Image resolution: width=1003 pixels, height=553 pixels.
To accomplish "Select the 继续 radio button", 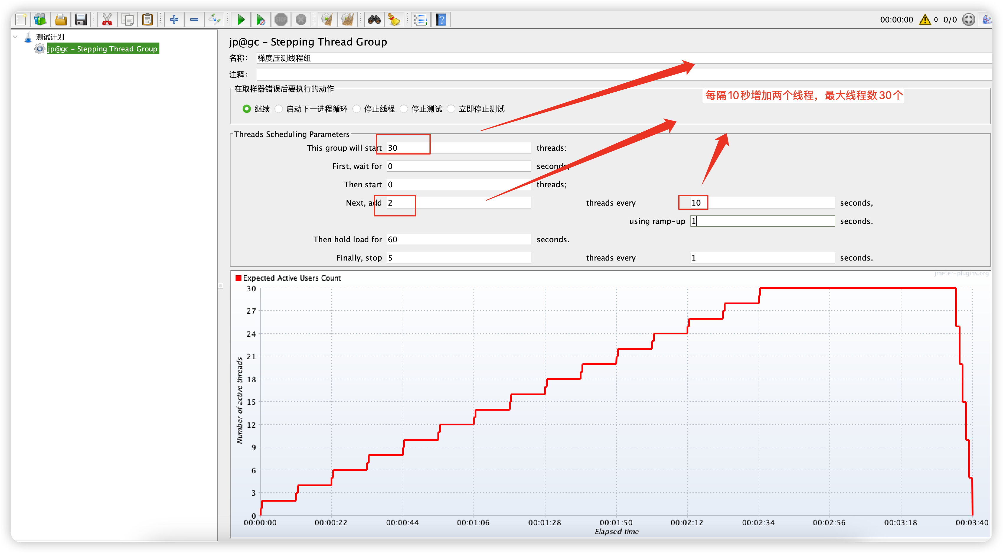I will 246,109.
